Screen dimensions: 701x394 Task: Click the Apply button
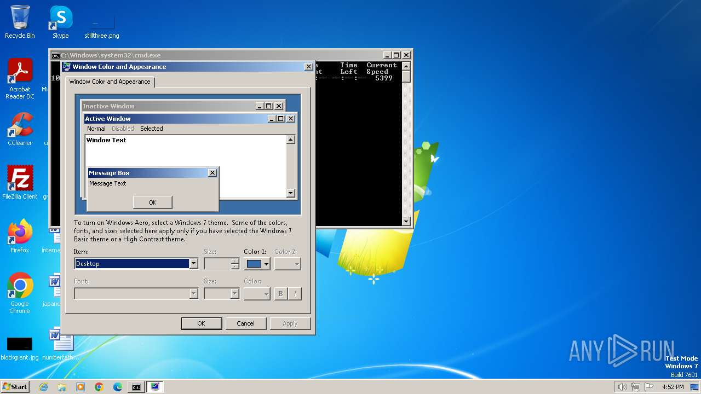pos(290,323)
